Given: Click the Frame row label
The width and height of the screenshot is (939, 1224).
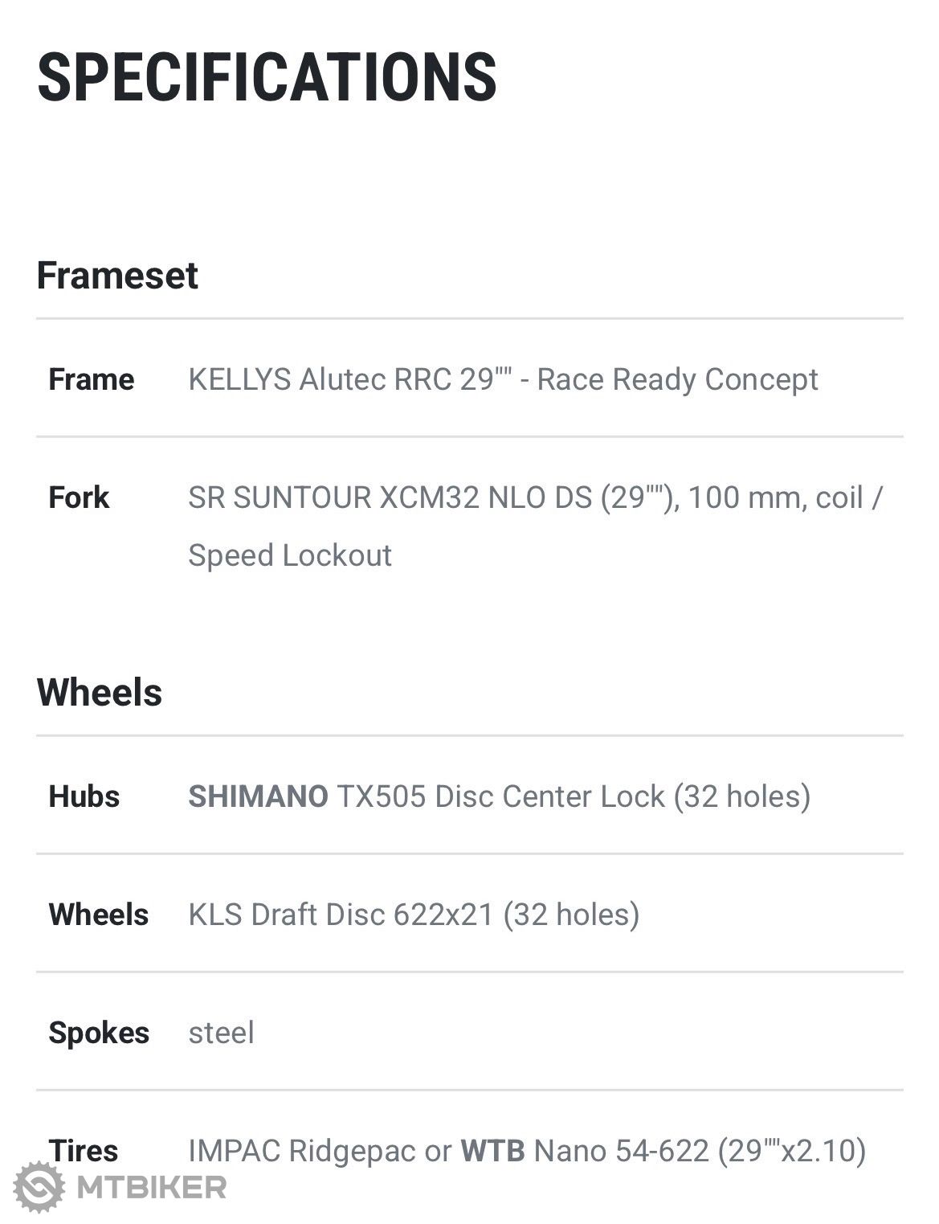Looking at the screenshot, I should coord(91,379).
